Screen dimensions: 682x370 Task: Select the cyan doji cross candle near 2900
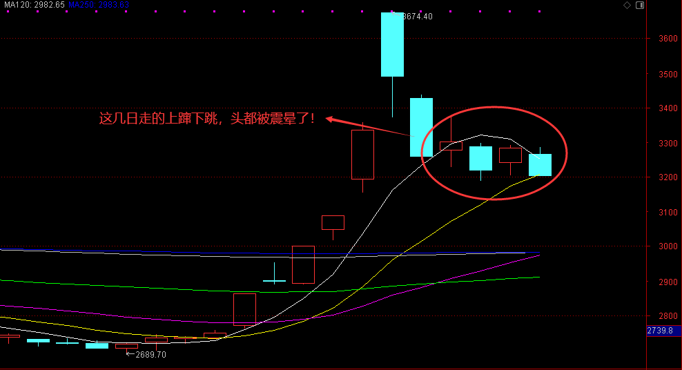tap(274, 280)
